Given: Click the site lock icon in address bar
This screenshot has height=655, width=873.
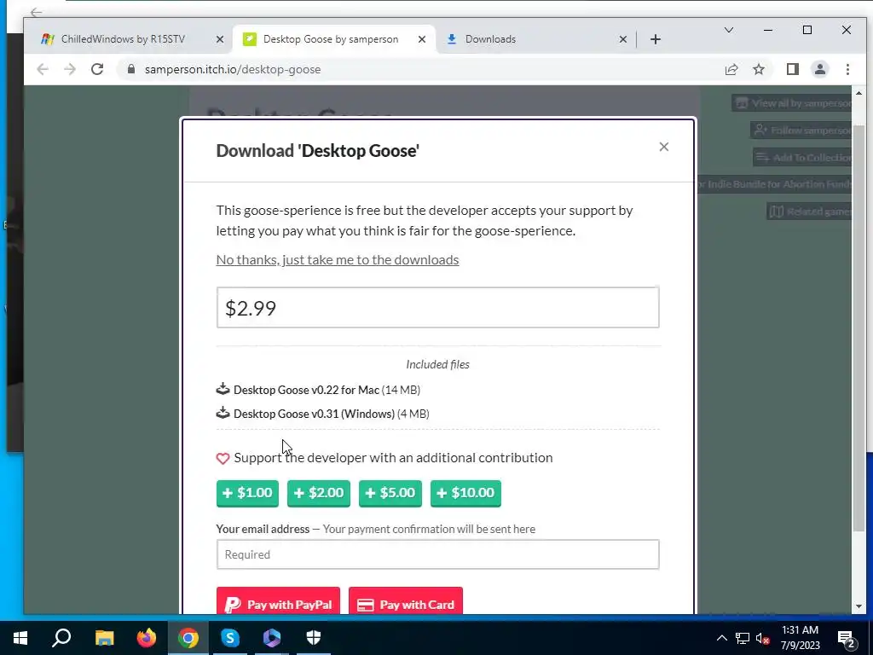Looking at the screenshot, I should click(x=130, y=69).
